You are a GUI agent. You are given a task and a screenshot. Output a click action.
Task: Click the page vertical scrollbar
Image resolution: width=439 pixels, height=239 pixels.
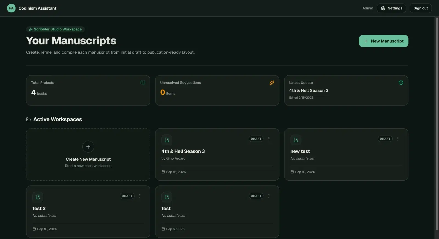point(437,123)
